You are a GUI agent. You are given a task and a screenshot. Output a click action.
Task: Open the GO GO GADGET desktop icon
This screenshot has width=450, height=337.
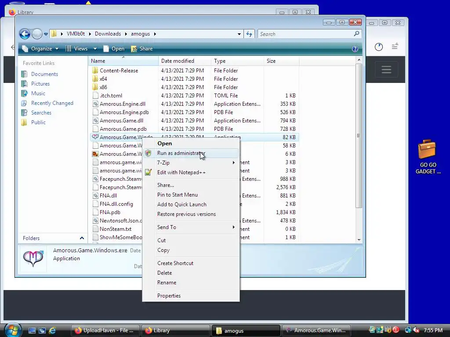(x=428, y=157)
